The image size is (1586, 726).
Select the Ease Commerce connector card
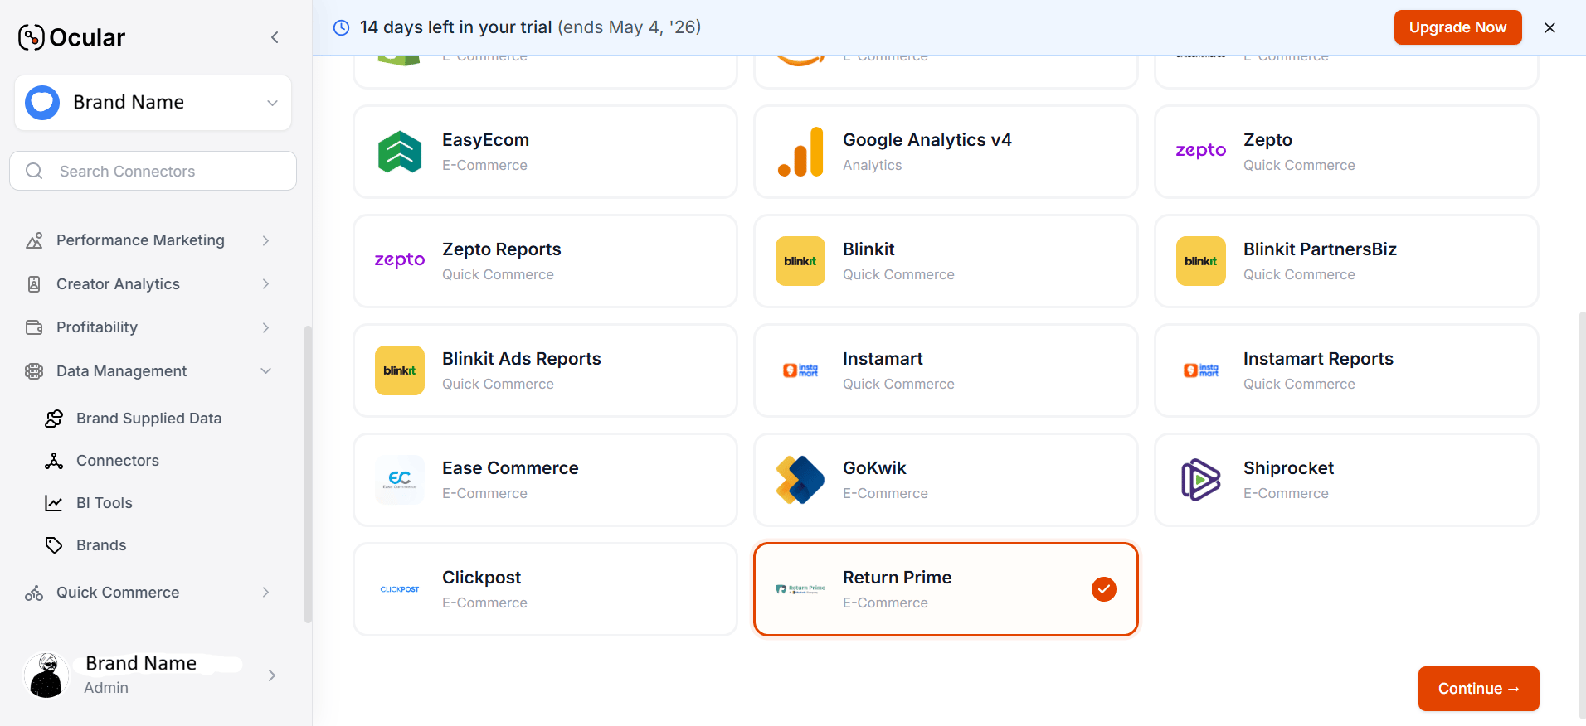[x=545, y=480]
